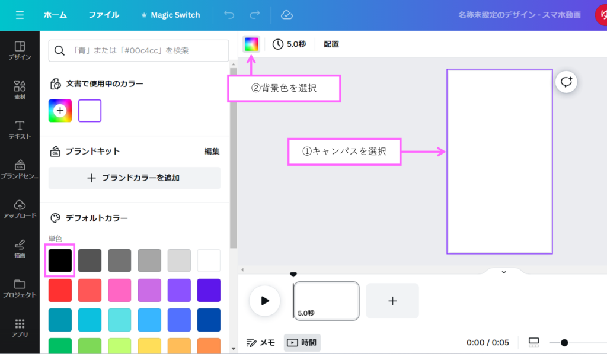
Task: Click the cloud save status icon
Action: [x=287, y=15]
